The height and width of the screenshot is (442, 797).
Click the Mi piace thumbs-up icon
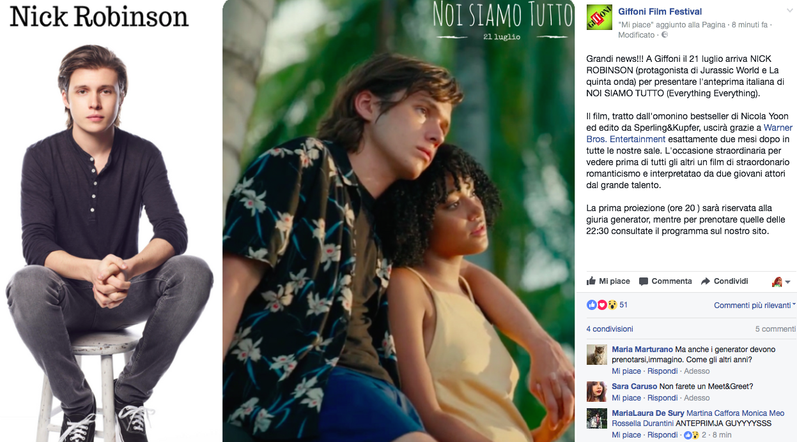pos(591,281)
